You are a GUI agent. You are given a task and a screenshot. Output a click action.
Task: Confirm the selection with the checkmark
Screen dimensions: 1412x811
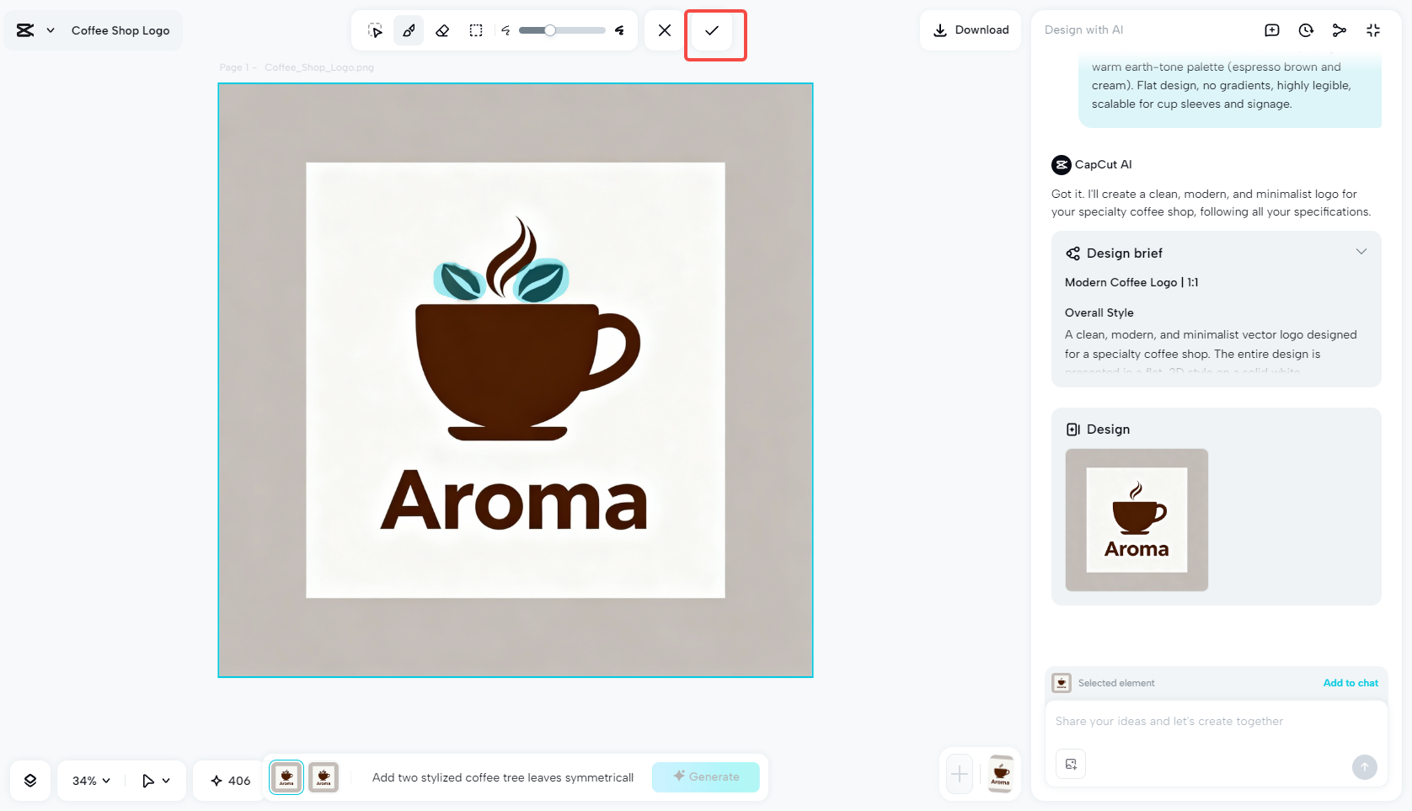[x=712, y=30]
